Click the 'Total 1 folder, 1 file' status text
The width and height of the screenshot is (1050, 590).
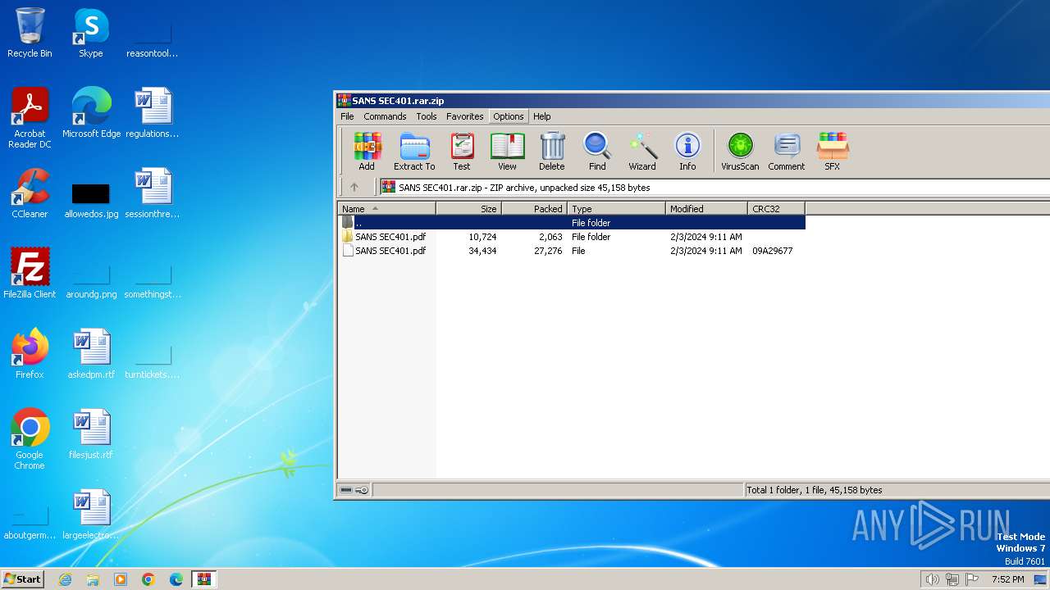(815, 490)
